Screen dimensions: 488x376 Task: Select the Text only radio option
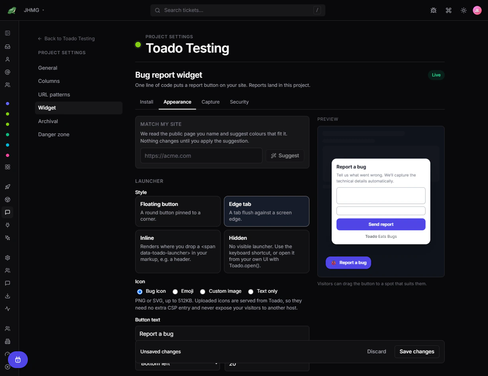pos(251,292)
